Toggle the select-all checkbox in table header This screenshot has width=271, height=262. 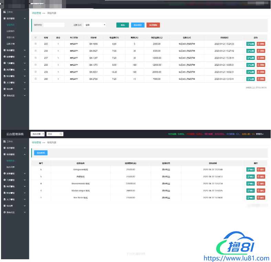click(35, 37)
